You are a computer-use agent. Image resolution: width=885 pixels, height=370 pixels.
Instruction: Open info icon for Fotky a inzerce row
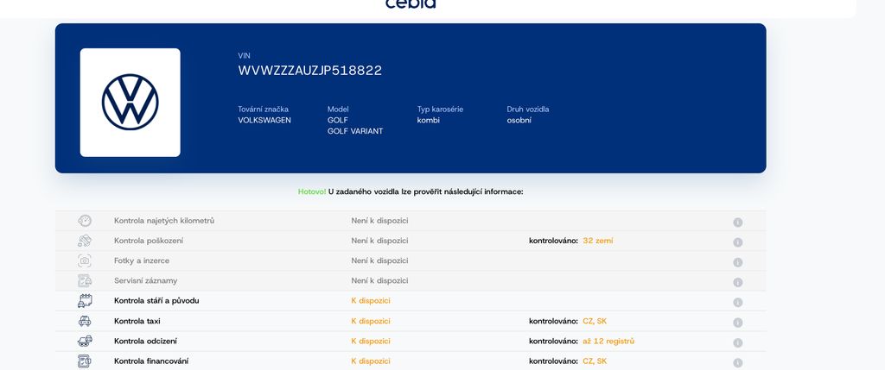tap(738, 262)
